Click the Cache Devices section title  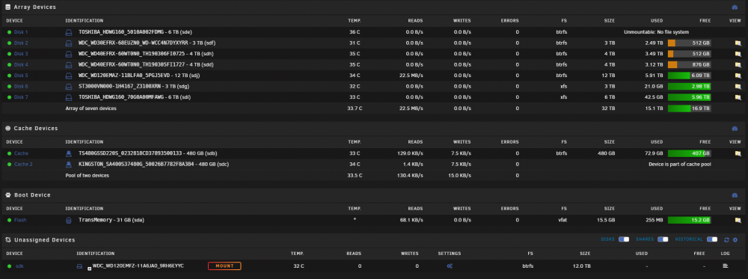point(36,129)
